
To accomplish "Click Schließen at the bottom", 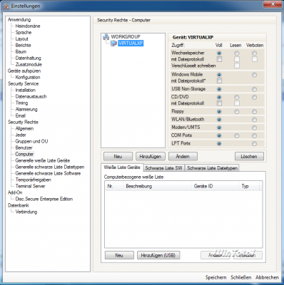I will pos(240,277).
